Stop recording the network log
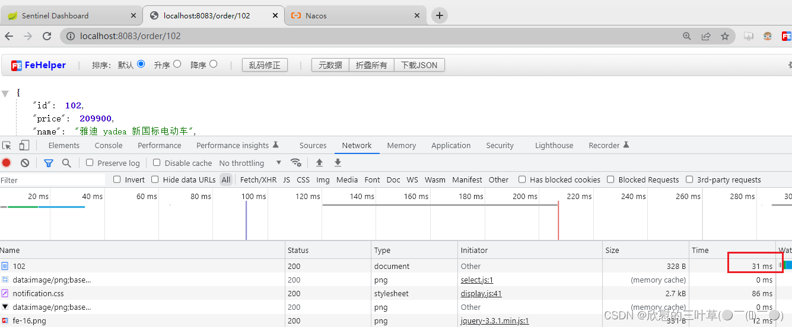The image size is (792, 327). tap(7, 163)
